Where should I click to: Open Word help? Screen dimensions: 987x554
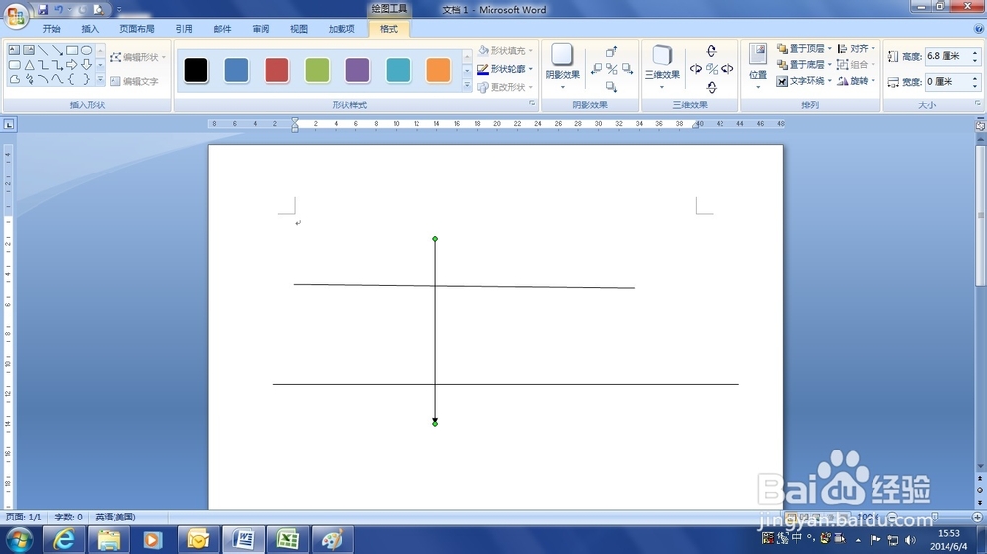[x=979, y=29]
